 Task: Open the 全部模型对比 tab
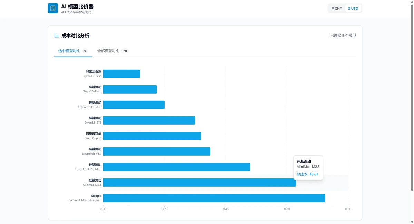click(108, 51)
